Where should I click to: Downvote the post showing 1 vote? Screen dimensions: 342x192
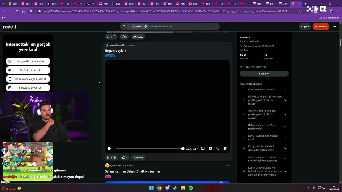(x=115, y=37)
